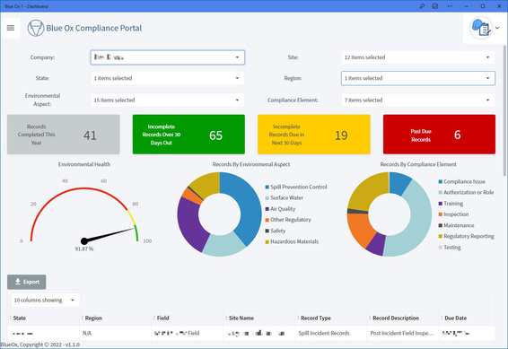Open the three-dots title bar menu
The height and width of the screenshot is (349, 508).
(450, 6)
